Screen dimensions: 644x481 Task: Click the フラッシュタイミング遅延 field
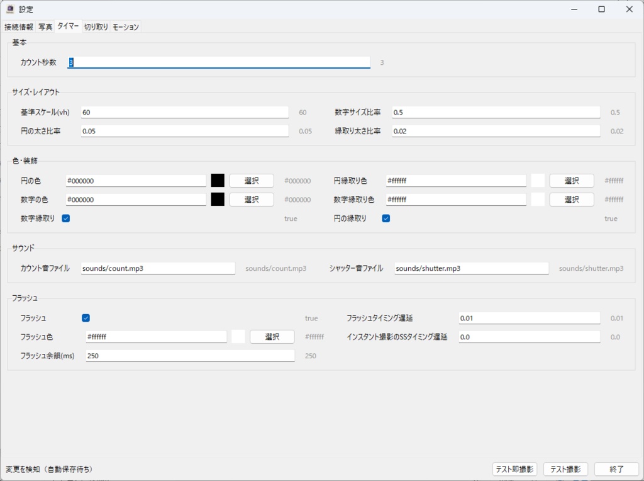click(530, 318)
